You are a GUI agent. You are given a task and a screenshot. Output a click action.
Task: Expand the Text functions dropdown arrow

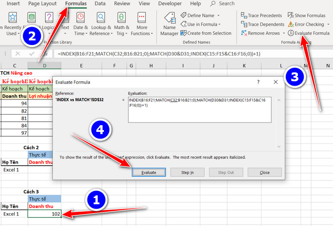pos(65,34)
